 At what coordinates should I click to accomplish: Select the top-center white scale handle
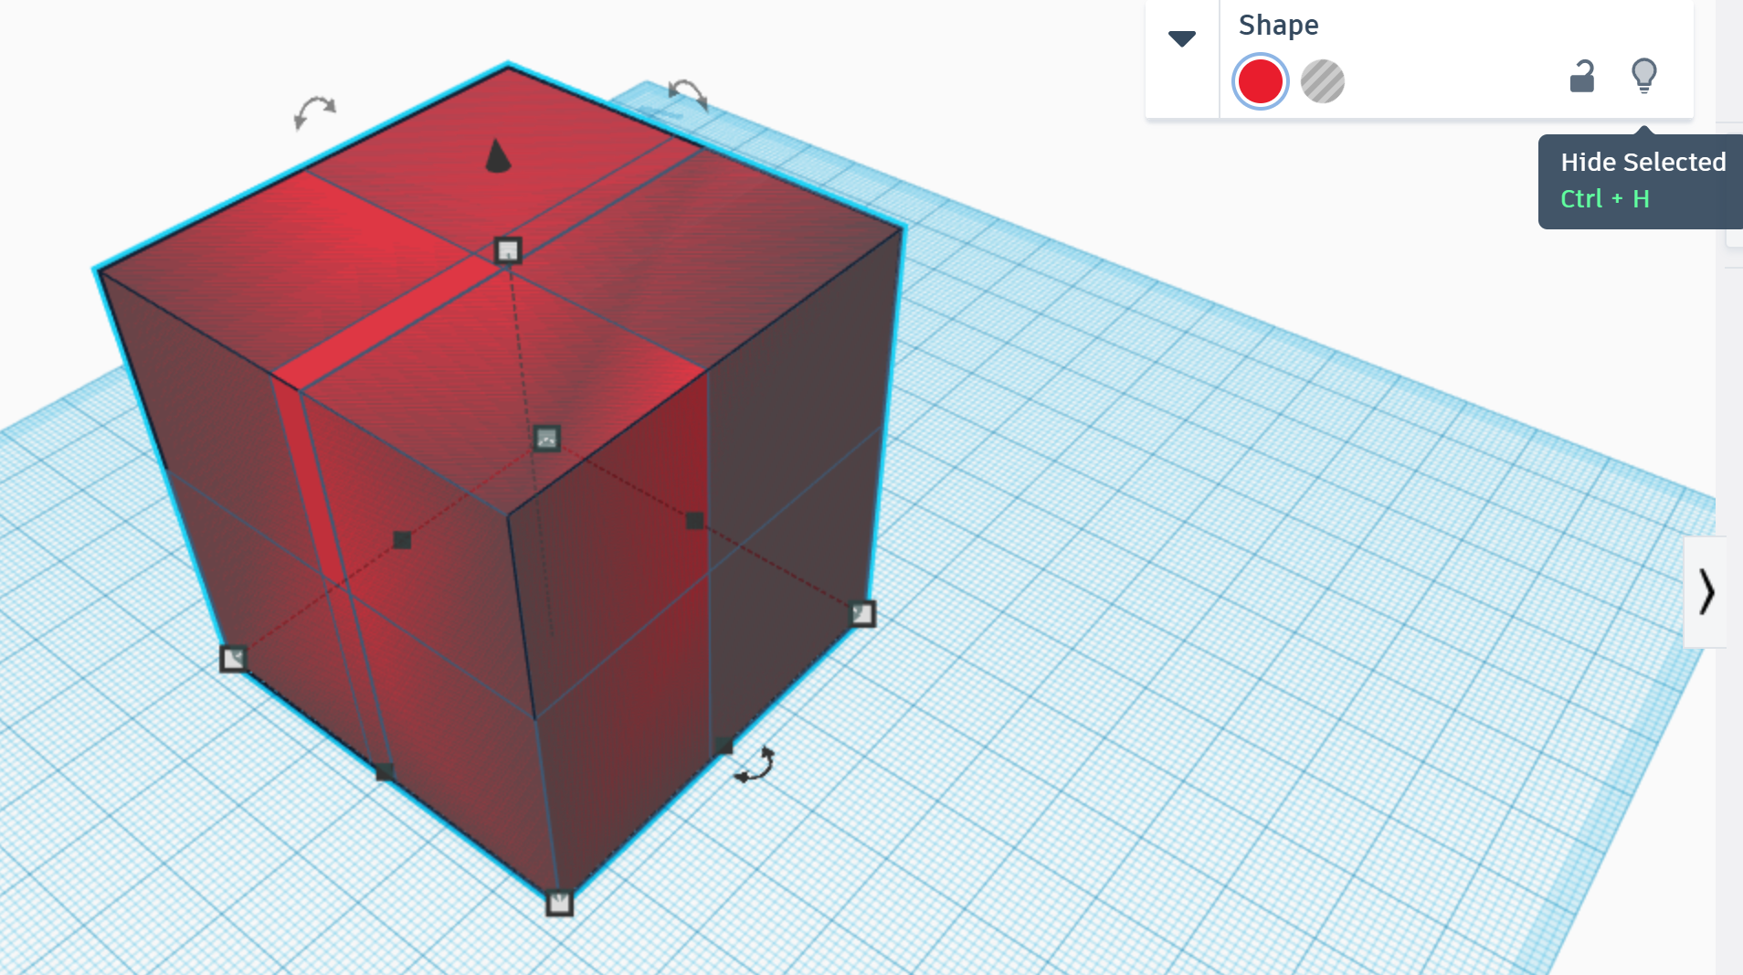click(x=506, y=249)
